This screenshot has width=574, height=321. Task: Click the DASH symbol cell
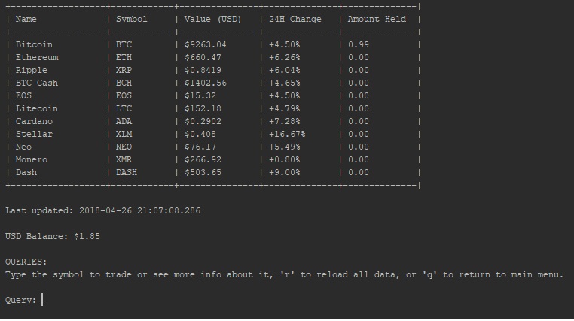pyautogui.click(x=126, y=172)
